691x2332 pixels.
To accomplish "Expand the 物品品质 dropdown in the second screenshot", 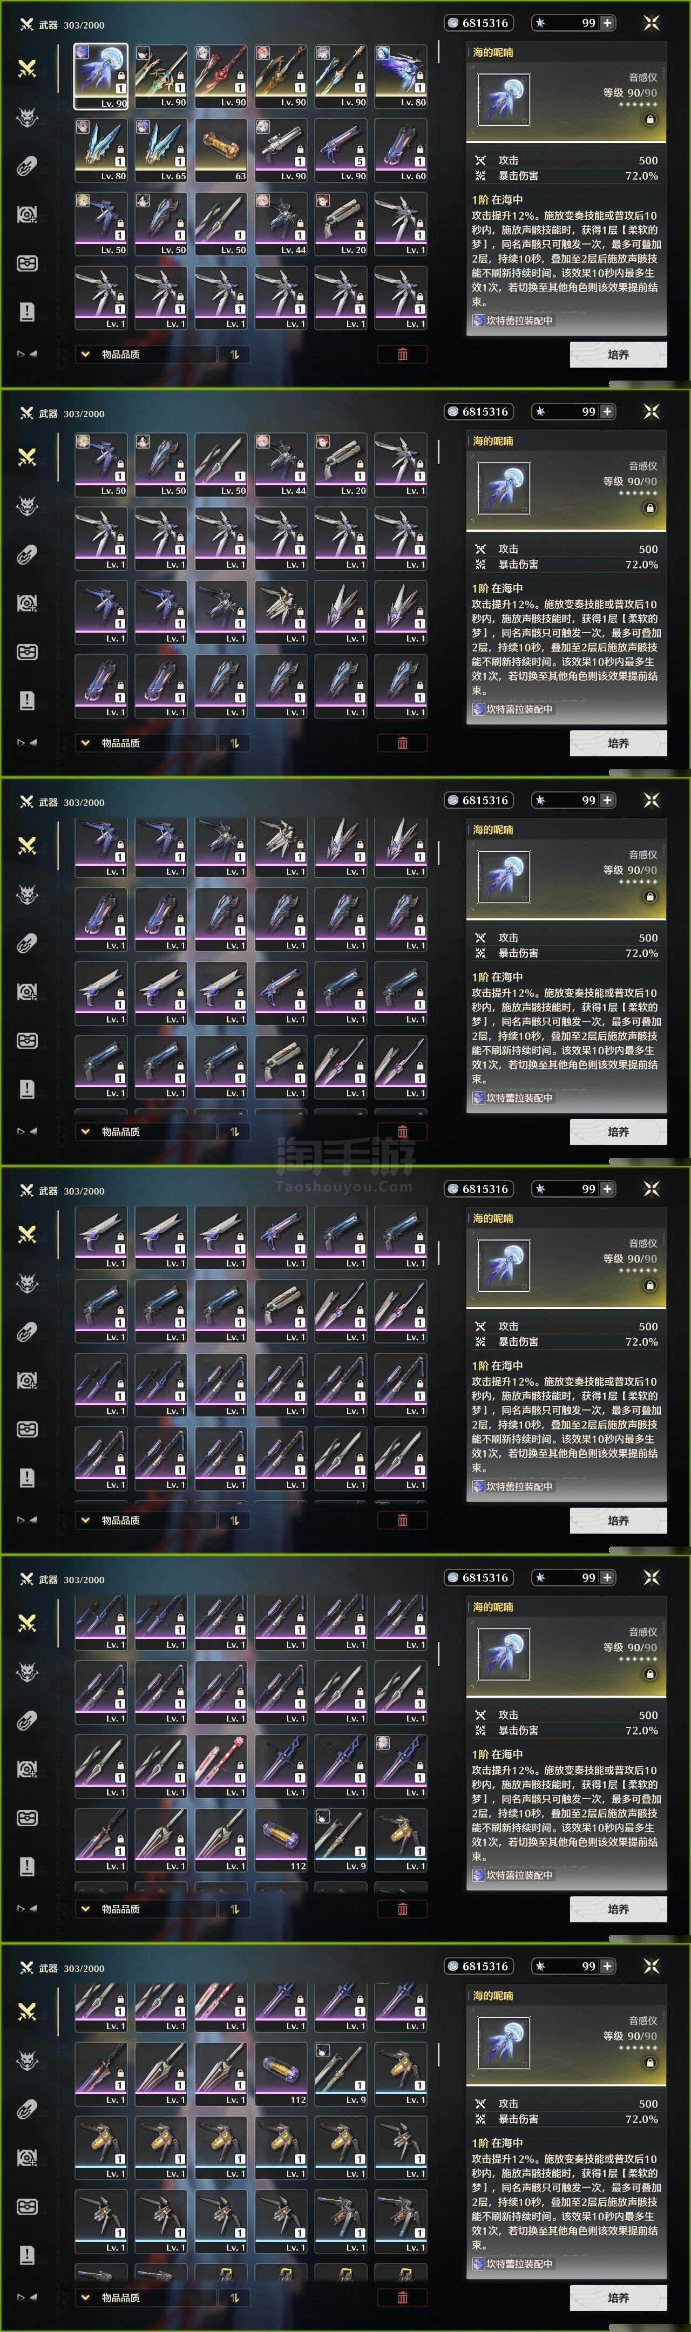I will pyautogui.click(x=146, y=742).
